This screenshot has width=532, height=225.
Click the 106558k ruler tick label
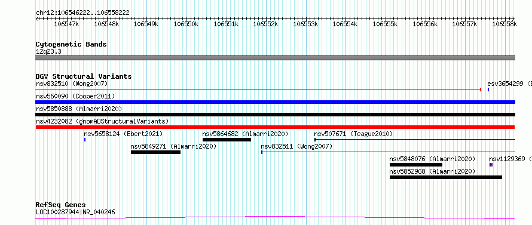pyautogui.click(x=505, y=24)
